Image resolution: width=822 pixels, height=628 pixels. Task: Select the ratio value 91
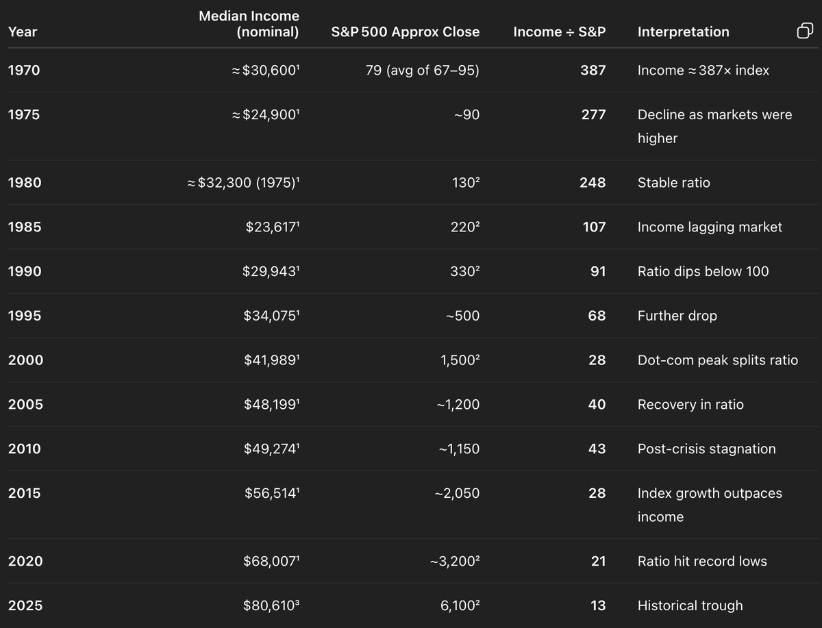(598, 271)
